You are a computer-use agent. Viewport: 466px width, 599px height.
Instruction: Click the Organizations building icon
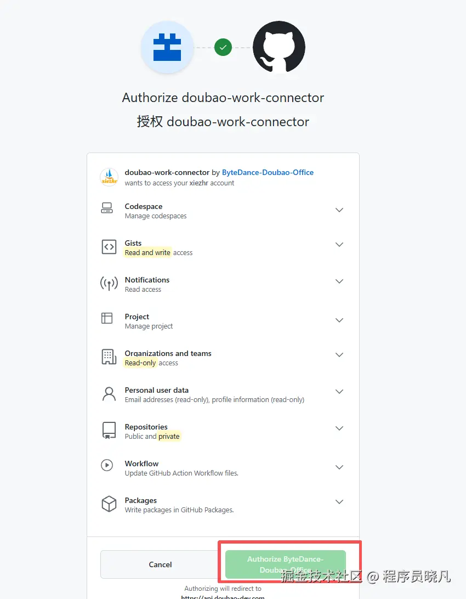tap(109, 357)
